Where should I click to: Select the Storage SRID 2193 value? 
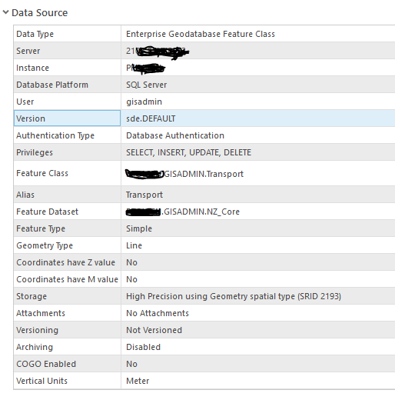234,296
